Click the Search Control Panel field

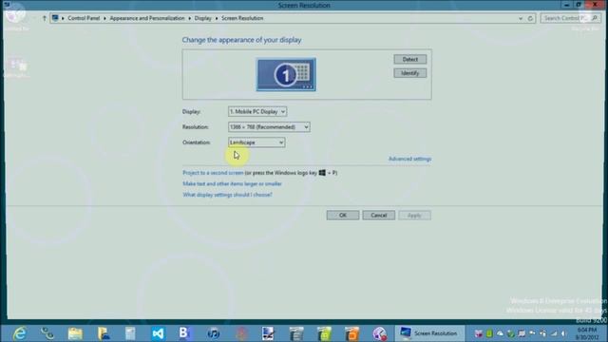click(570, 18)
